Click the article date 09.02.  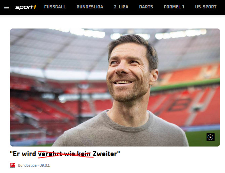[x=45, y=165]
